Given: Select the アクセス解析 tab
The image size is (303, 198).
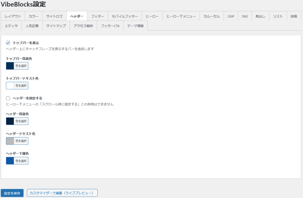Looking at the screenshot, I should coord(83,26).
